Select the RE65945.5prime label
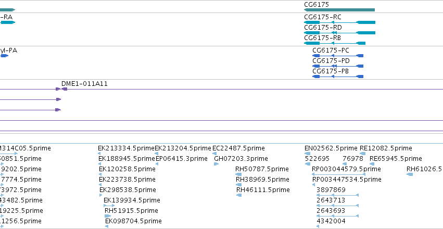The width and height of the screenshot is (443, 229). (x=396, y=159)
